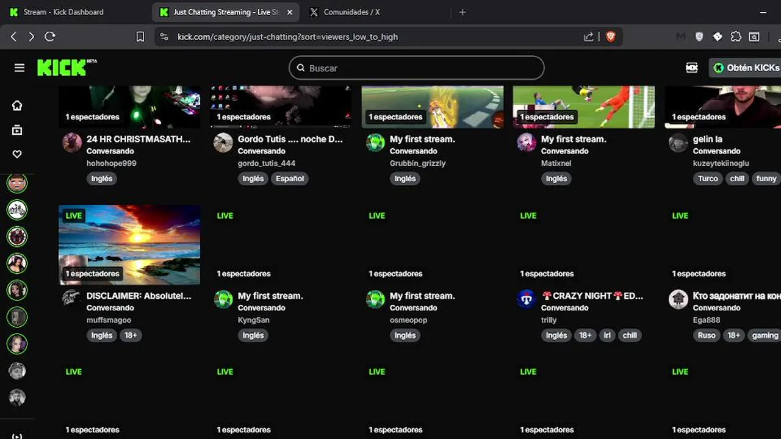Screen dimensions: 781x439
Task: Select the magnifier icon inside the Buscar box
Action: pyautogui.click(x=301, y=68)
